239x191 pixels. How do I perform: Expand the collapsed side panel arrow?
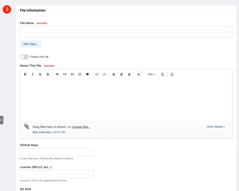(2, 120)
